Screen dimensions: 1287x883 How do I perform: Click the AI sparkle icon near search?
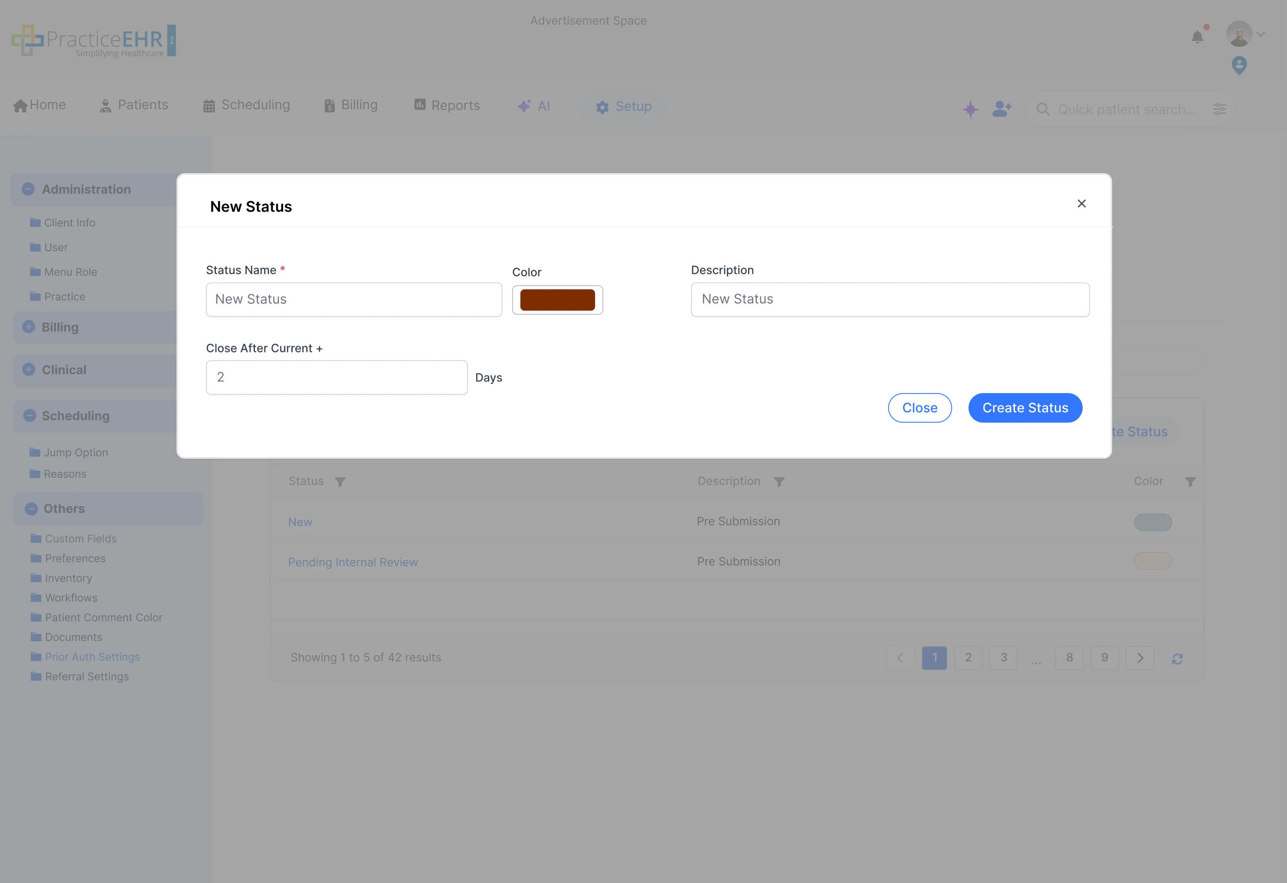[970, 109]
